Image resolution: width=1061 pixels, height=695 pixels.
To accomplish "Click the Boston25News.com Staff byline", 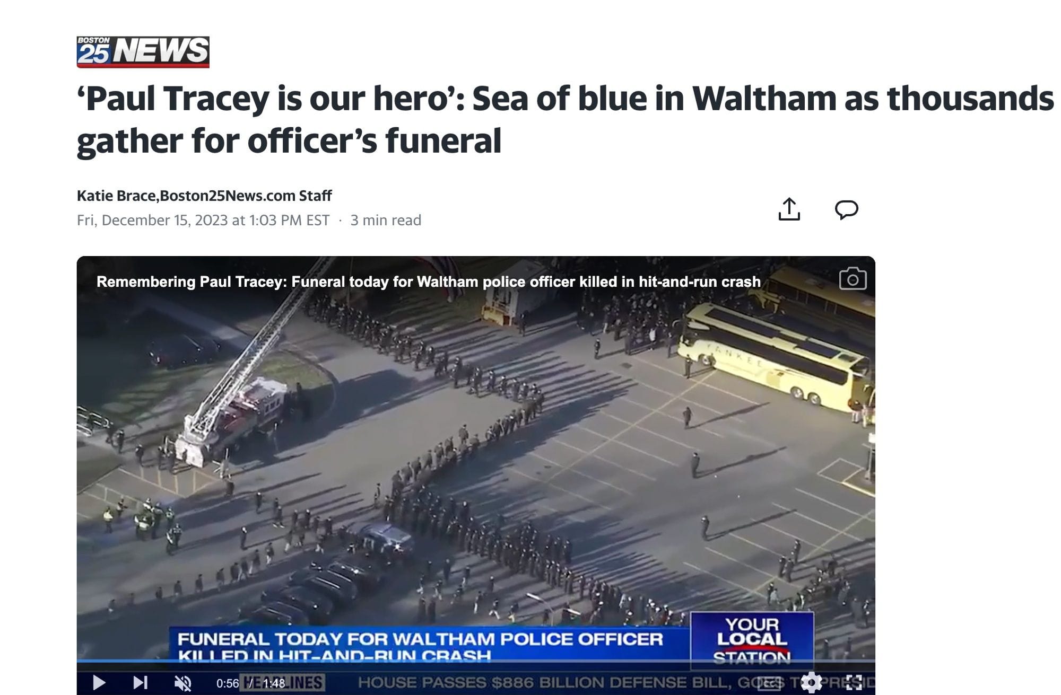I will 246,196.
